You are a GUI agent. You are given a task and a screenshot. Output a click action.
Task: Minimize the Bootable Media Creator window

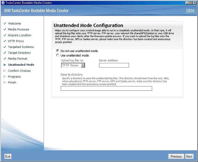187,3
